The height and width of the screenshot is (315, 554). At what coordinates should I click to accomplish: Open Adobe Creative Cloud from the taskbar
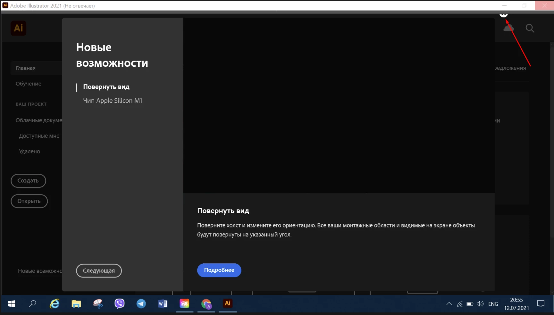pos(184,304)
